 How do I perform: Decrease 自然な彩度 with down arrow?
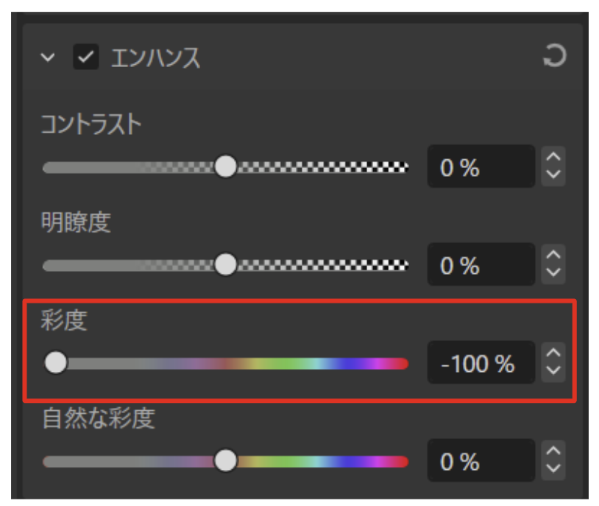553,469
